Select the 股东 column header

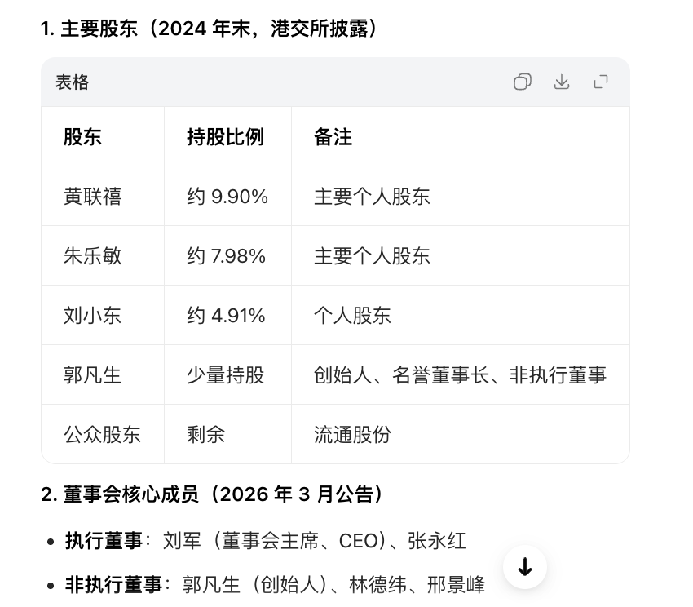[83, 137]
